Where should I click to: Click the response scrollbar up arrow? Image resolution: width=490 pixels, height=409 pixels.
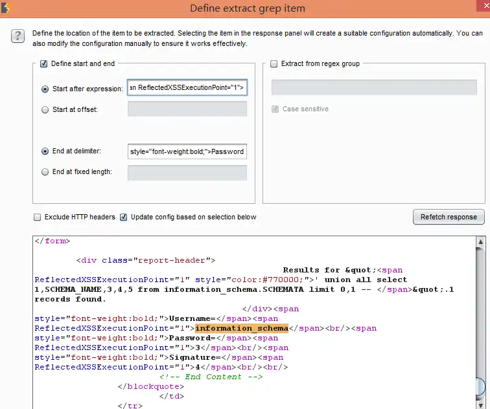pyautogui.click(x=481, y=242)
